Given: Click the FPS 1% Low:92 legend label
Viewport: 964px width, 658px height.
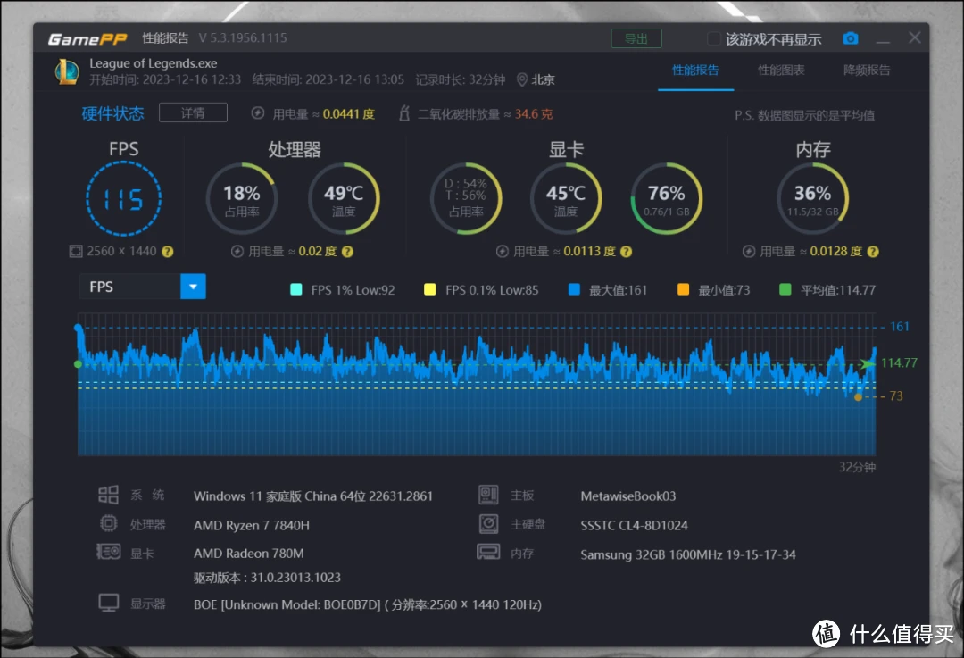Looking at the screenshot, I should (353, 289).
